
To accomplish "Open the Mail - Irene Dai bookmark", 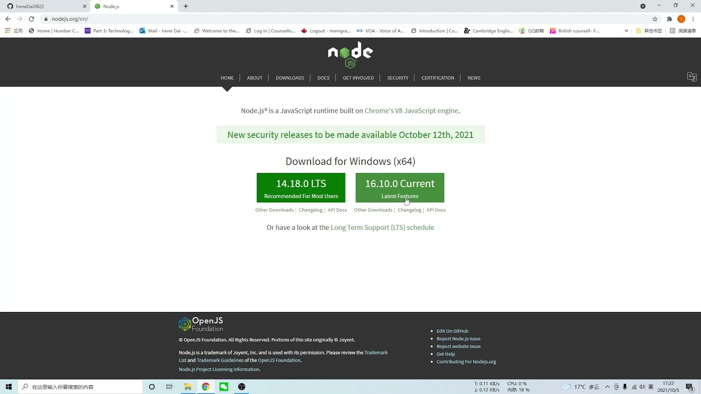I will tap(163, 31).
